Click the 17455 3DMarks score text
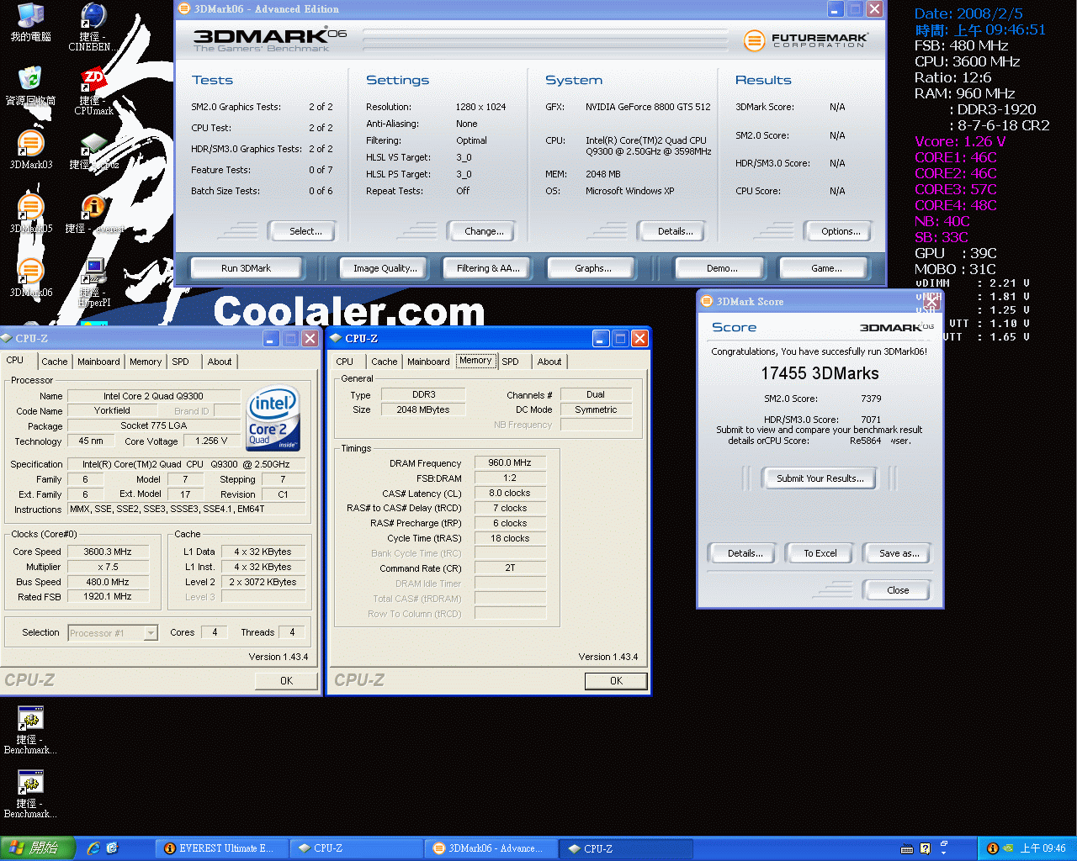The height and width of the screenshot is (861, 1077). point(820,373)
